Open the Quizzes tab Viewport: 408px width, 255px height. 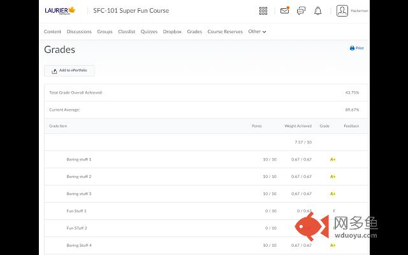[149, 31]
